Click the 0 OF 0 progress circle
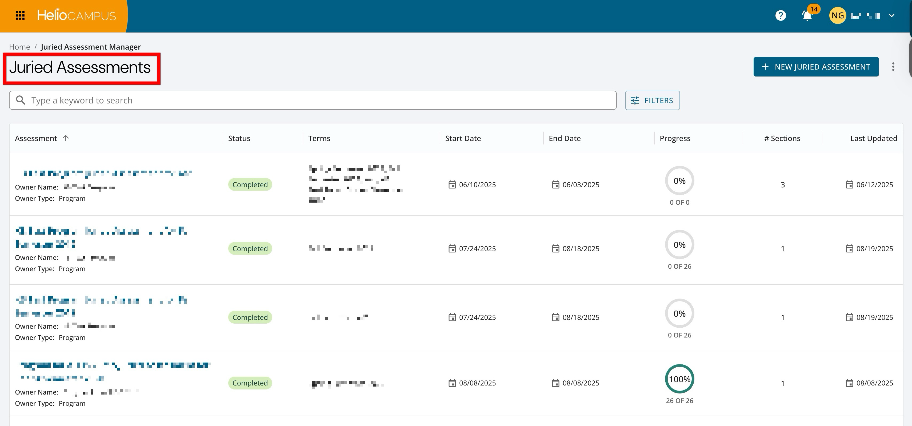This screenshot has height=426, width=912. point(679,180)
